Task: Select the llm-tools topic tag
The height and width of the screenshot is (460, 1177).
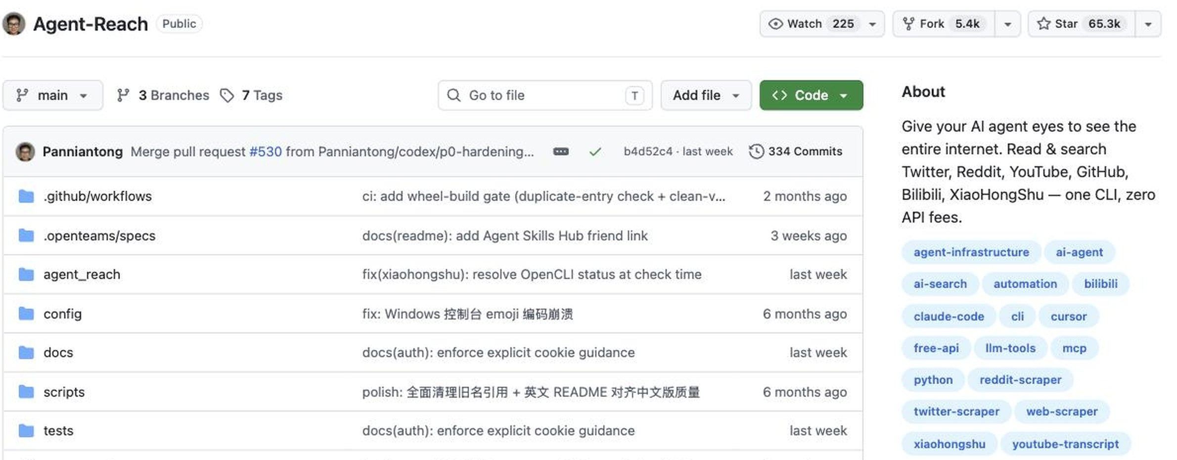Action: pyautogui.click(x=1010, y=348)
